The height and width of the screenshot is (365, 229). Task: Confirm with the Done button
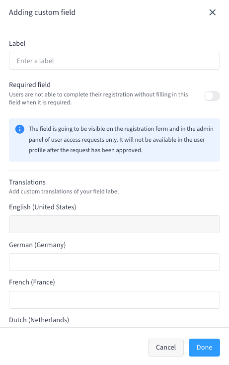(x=204, y=347)
